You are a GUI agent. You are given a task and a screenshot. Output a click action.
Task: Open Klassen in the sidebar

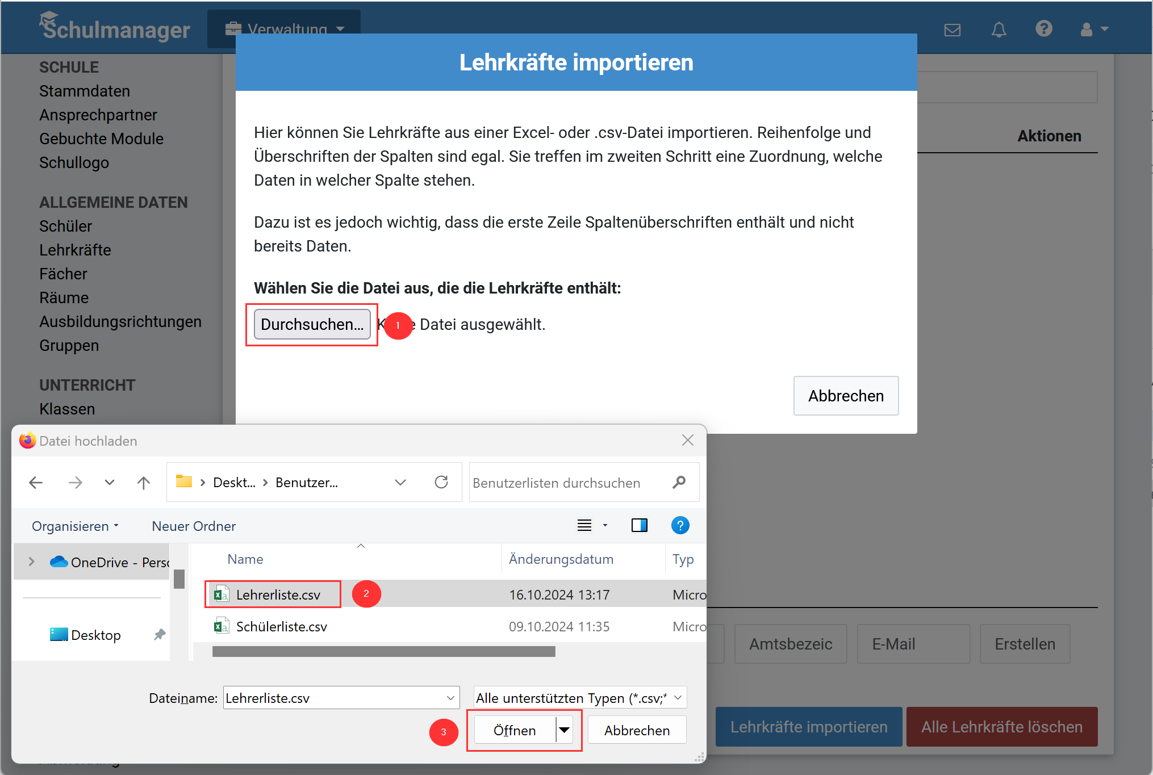pos(67,409)
